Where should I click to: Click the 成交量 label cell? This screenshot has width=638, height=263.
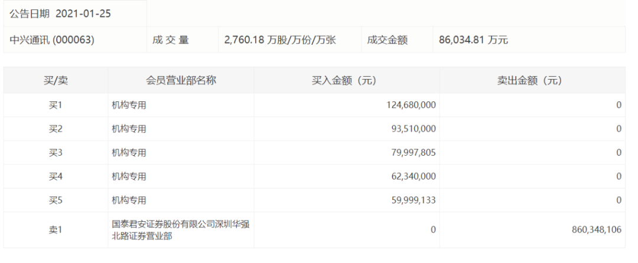[x=171, y=40]
